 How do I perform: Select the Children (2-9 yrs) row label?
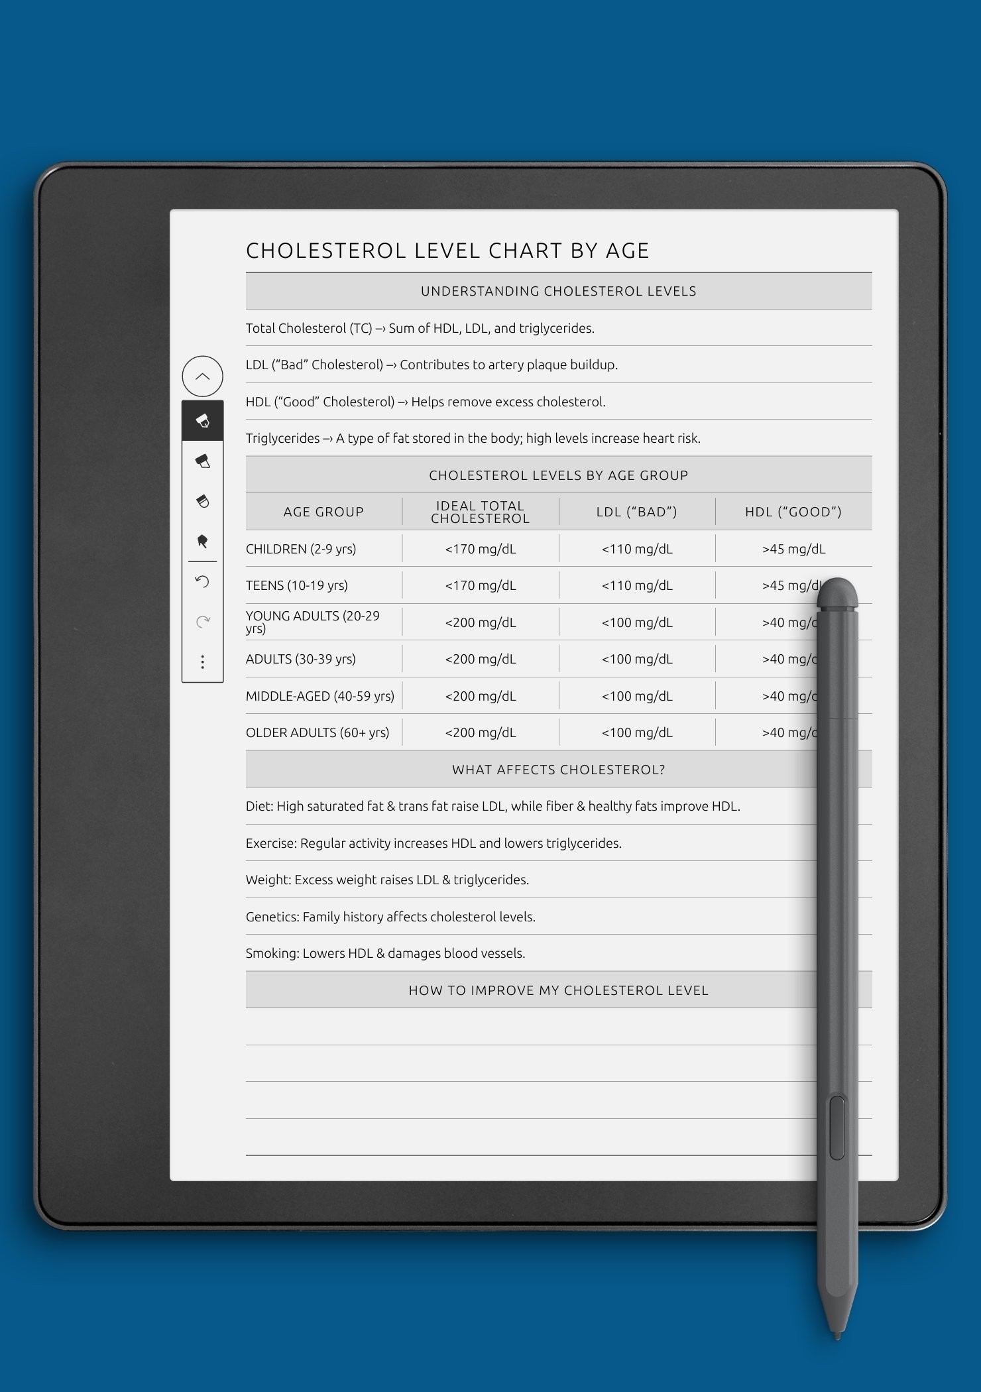(301, 549)
